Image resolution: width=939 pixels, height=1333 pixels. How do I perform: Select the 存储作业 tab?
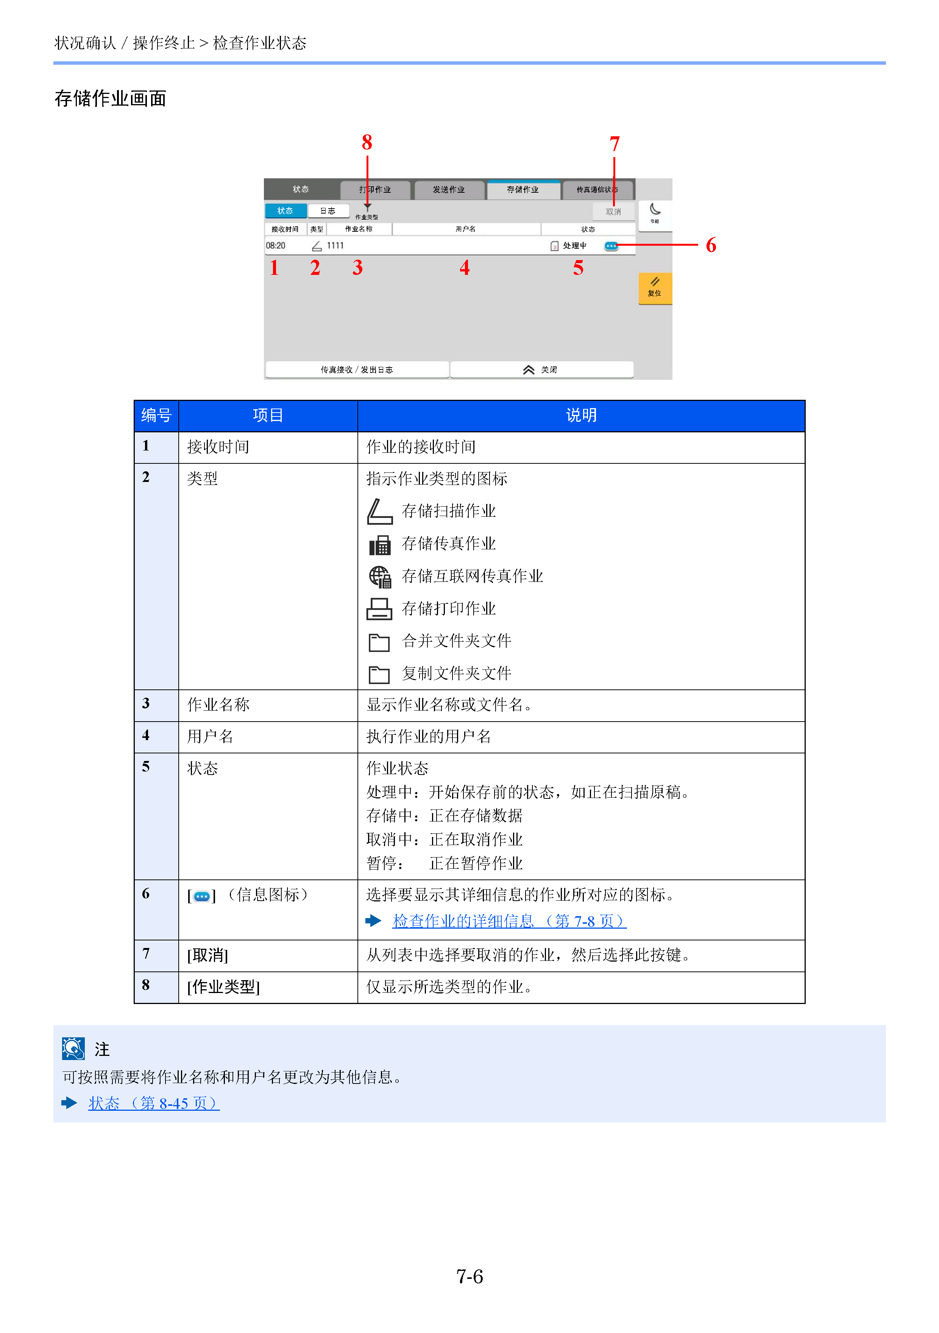pos(523,190)
